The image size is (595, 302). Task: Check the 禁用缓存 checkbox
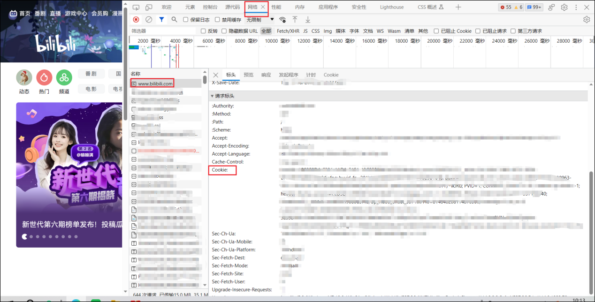tap(217, 20)
